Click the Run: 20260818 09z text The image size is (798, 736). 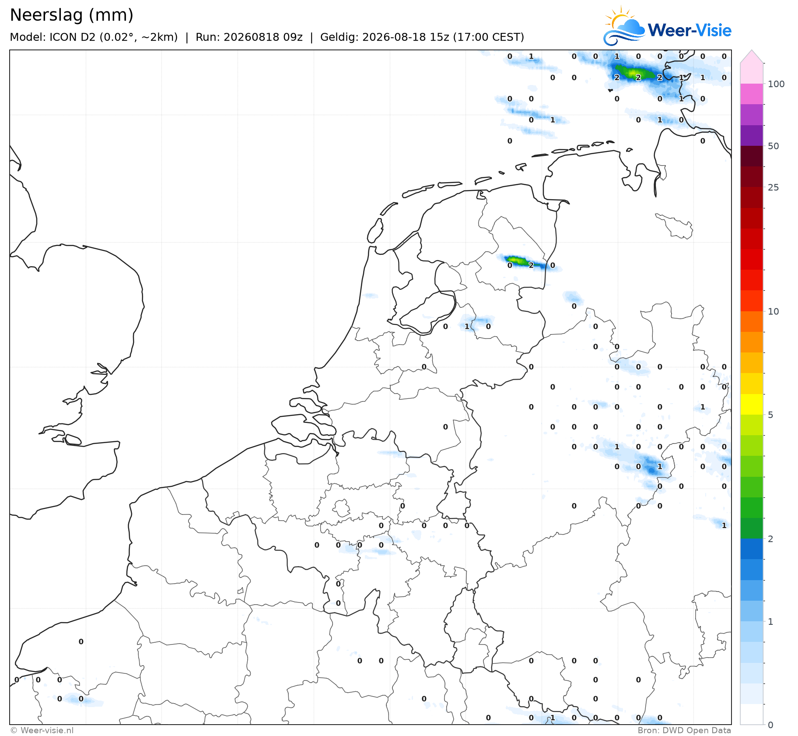[x=249, y=37]
